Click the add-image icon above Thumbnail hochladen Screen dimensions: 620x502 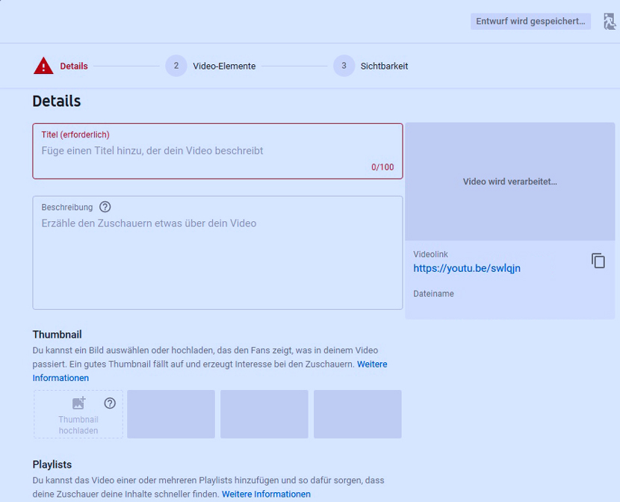point(78,403)
